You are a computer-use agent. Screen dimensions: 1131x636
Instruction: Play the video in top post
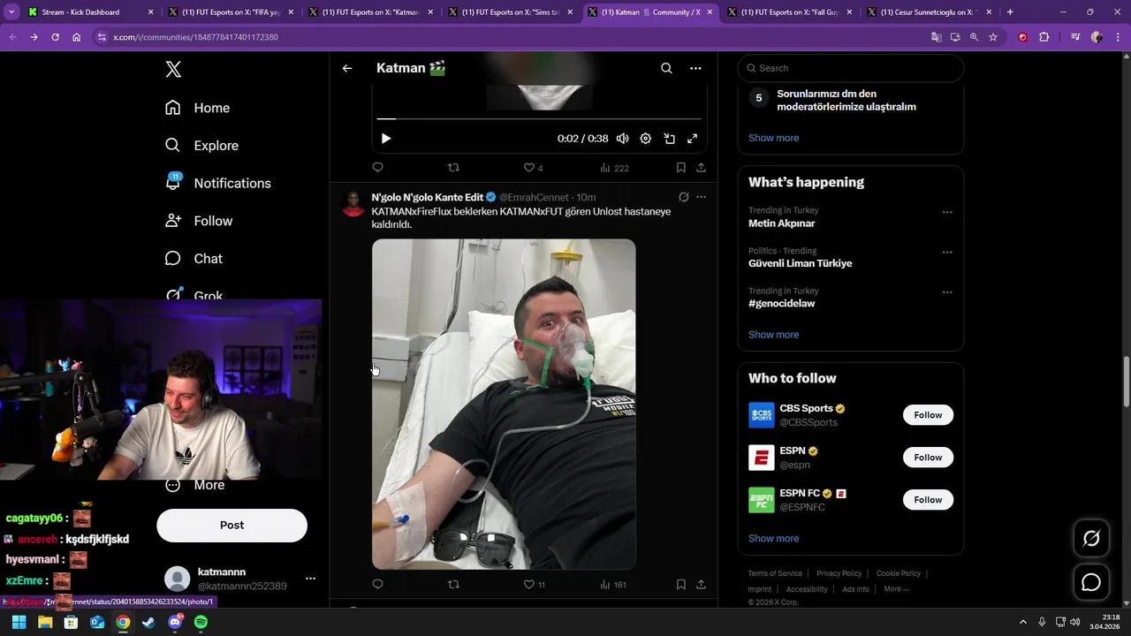pyautogui.click(x=386, y=139)
